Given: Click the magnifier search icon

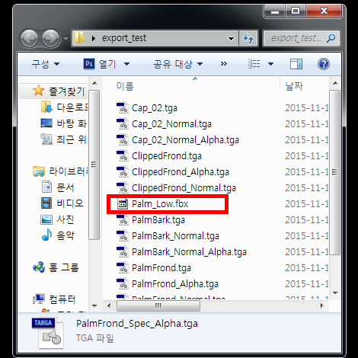Looking at the screenshot, I should click(331, 38).
